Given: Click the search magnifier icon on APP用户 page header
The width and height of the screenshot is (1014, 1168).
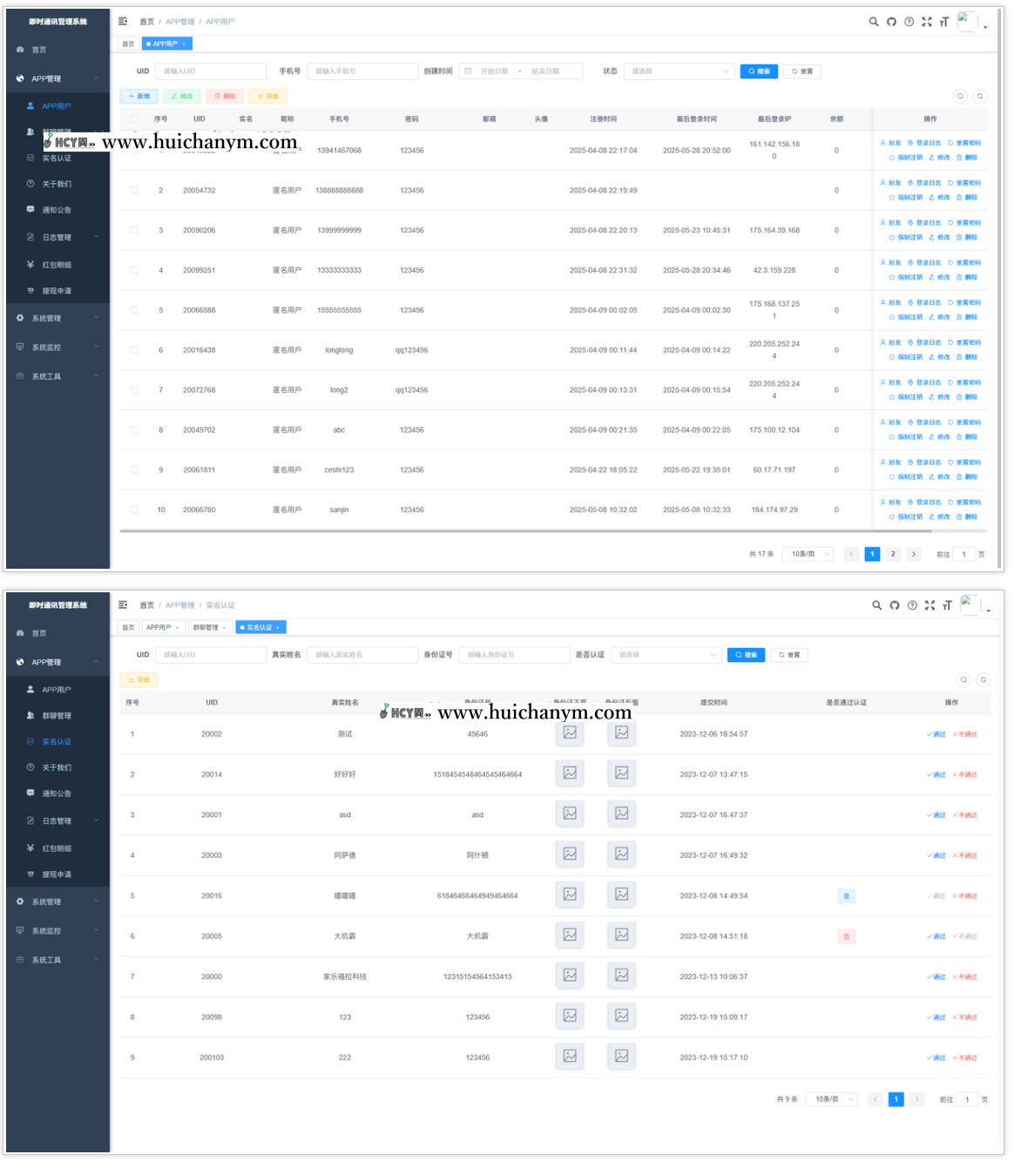Looking at the screenshot, I should (x=873, y=22).
